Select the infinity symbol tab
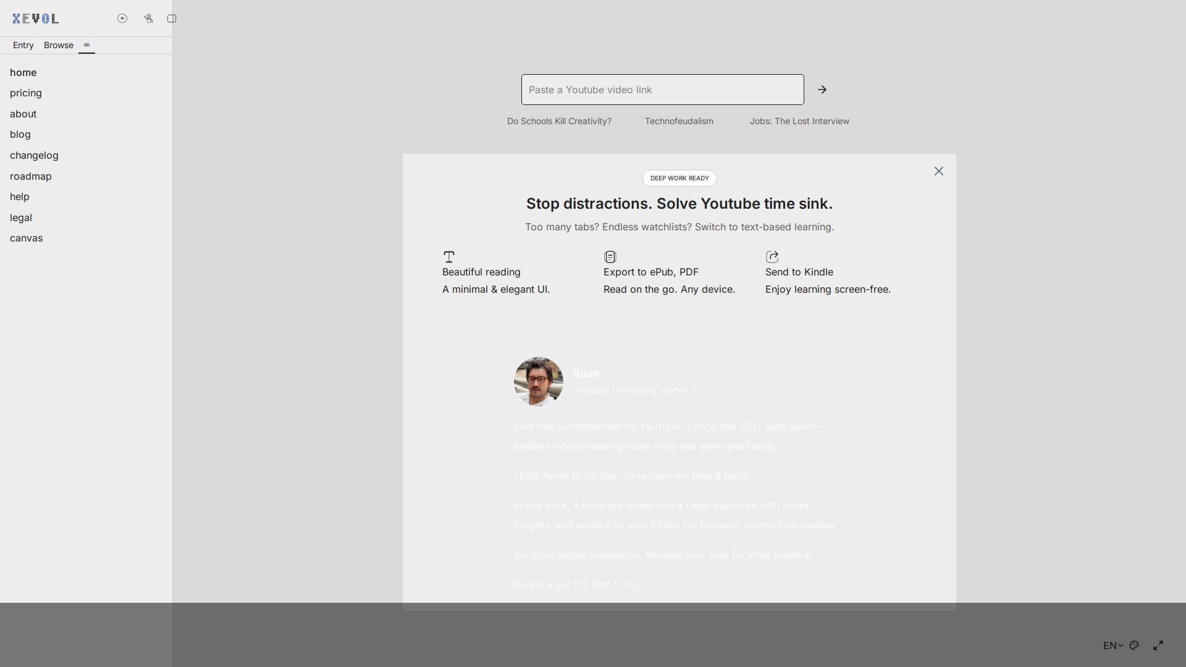This screenshot has width=1186, height=667. coord(86,45)
